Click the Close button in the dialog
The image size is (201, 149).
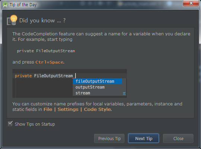[178, 138]
